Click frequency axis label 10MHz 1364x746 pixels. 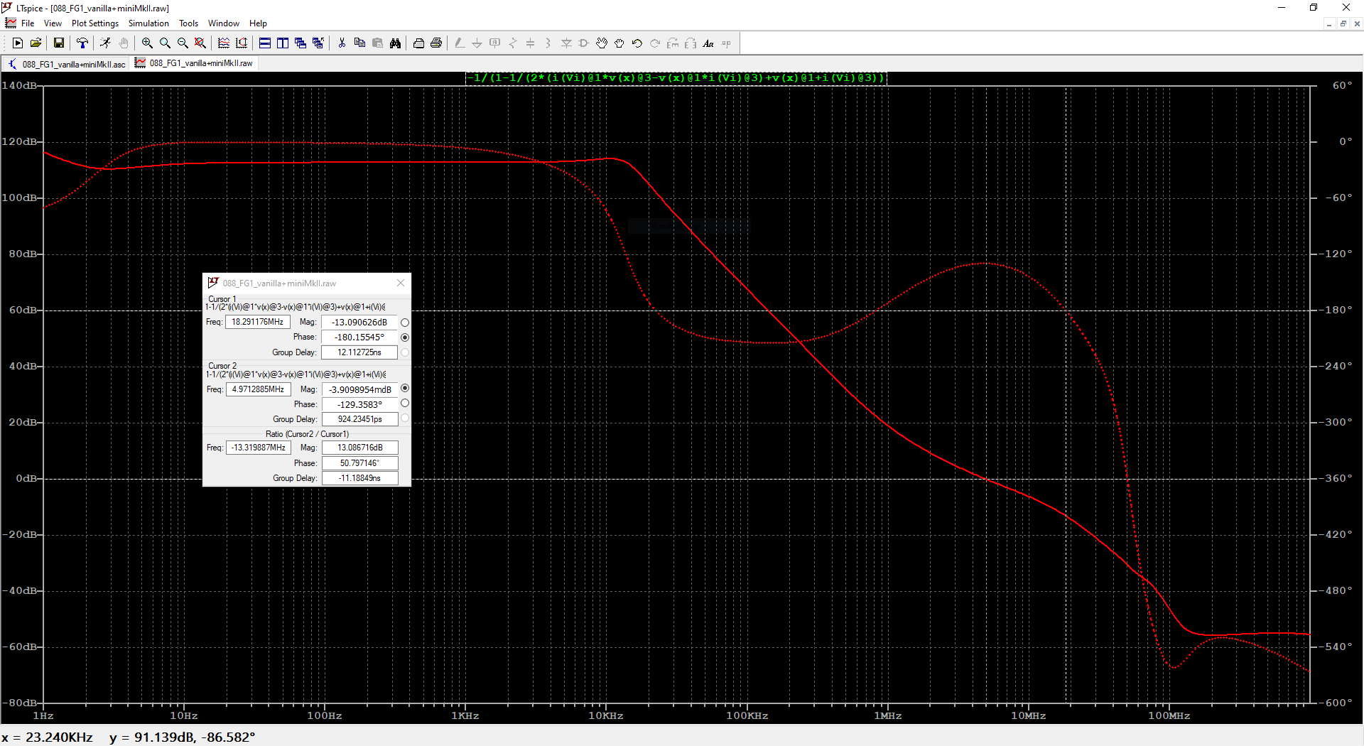click(1029, 715)
